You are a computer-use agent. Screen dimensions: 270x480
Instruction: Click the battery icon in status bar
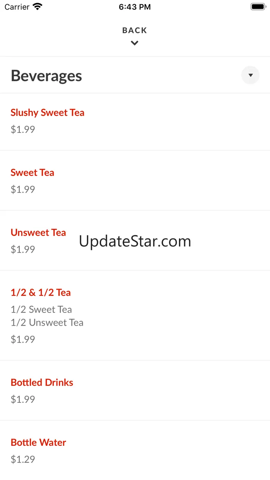coord(258,7)
